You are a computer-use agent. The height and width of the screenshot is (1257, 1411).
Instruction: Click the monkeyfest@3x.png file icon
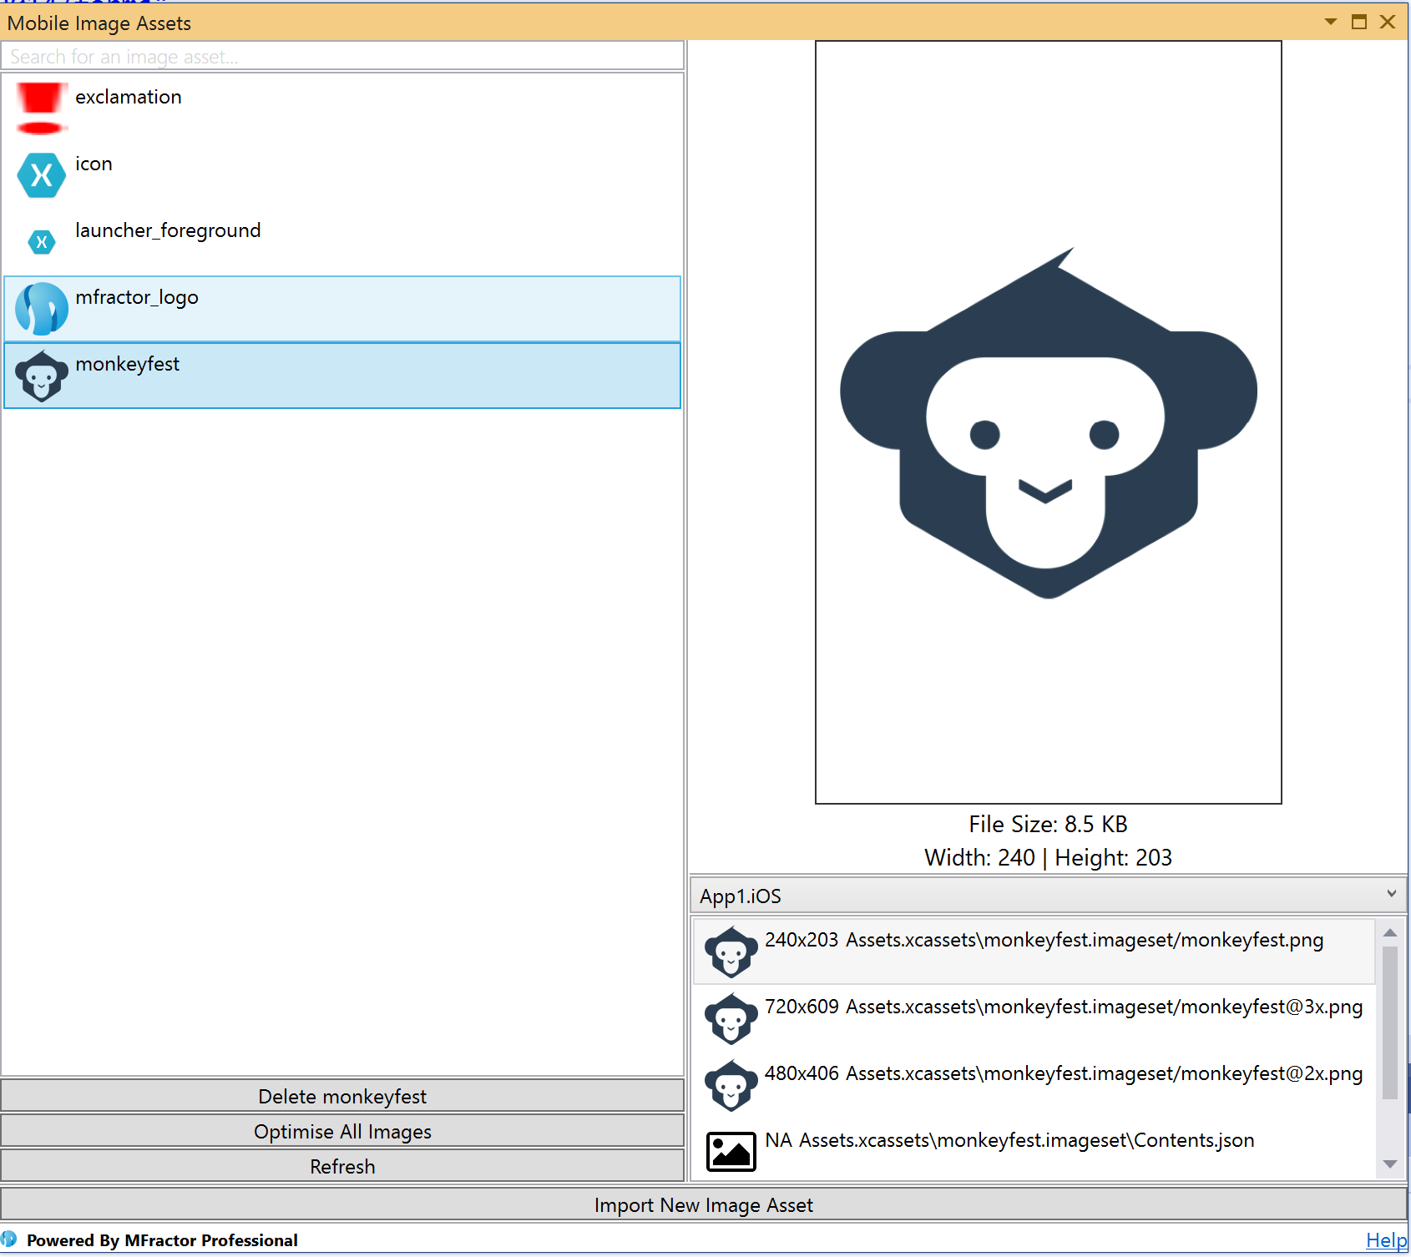731,1018
